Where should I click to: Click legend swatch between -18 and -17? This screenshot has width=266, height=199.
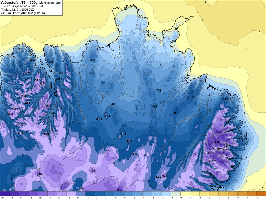click(x=14, y=194)
